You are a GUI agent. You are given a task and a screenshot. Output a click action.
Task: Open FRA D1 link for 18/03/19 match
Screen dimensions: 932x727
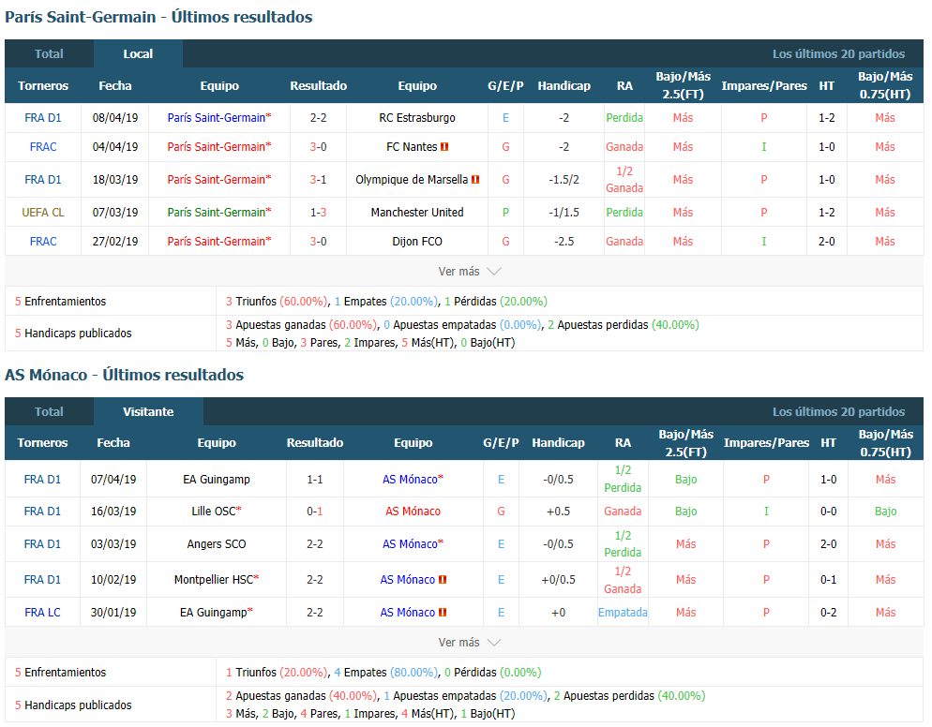tap(43, 179)
